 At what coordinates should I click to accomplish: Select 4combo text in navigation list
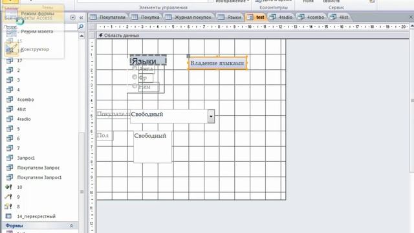pos(25,100)
